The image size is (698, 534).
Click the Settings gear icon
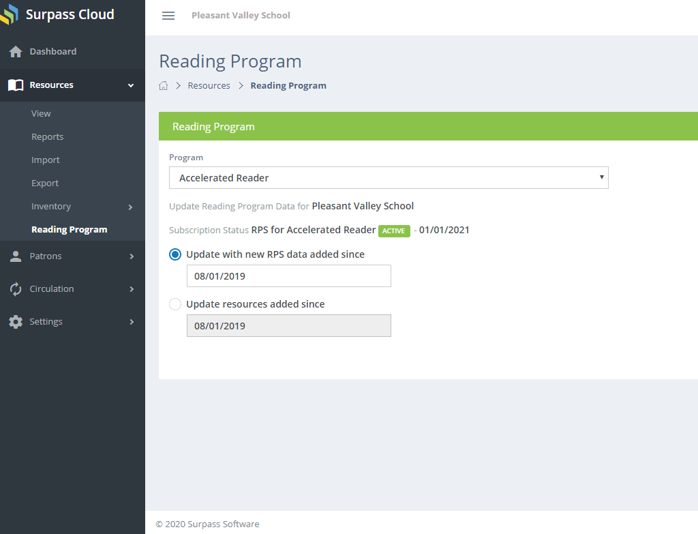16,321
